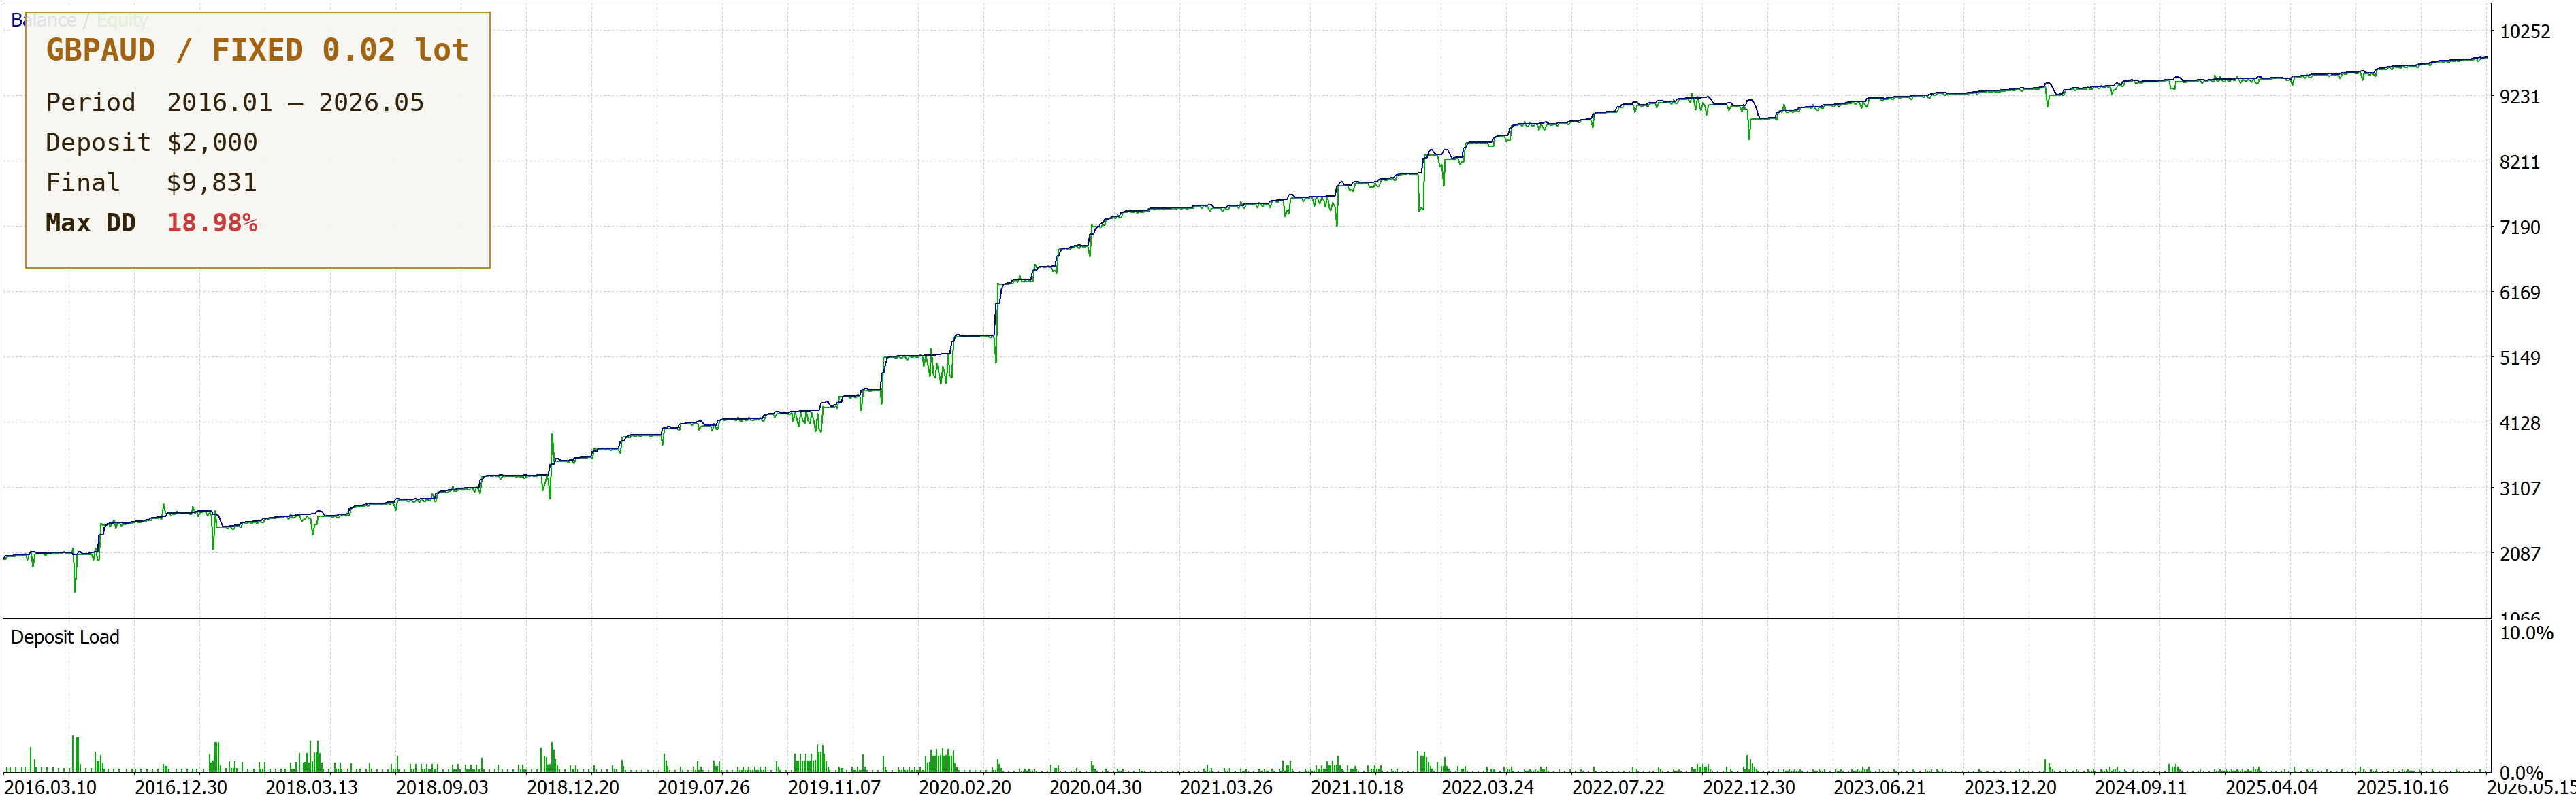Click the Deposit Load panel label
Image resolution: width=2576 pixels, height=800 pixels.
65,637
